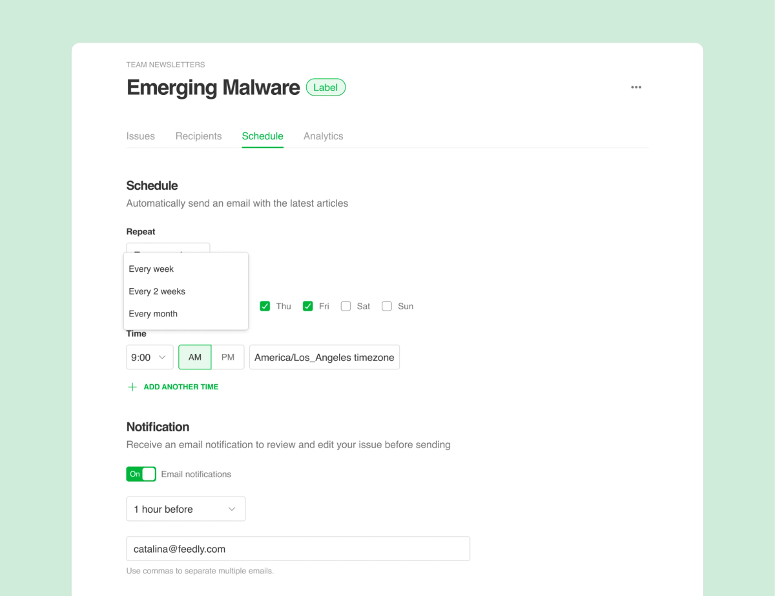
Task: Select PM for the scheduled time
Action: tap(228, 357)
